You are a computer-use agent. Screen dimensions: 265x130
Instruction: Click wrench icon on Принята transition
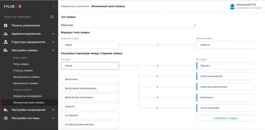click(x=157, y=66)
